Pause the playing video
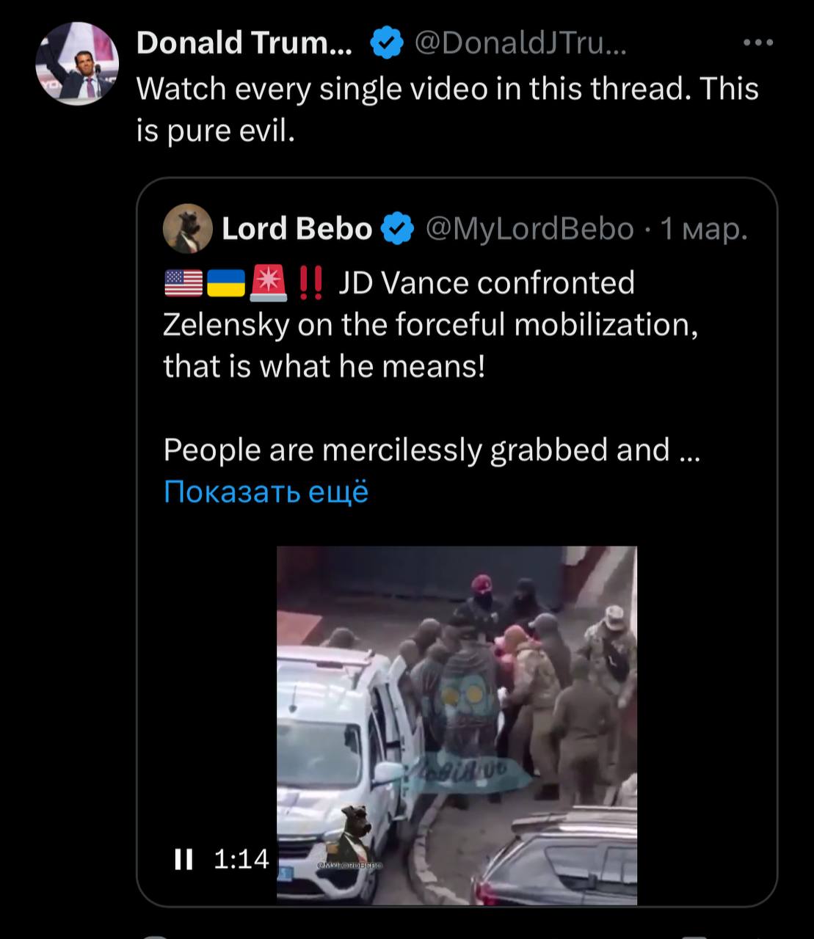The height and width of the screenshot is (939, 814). tap(183, 859)
